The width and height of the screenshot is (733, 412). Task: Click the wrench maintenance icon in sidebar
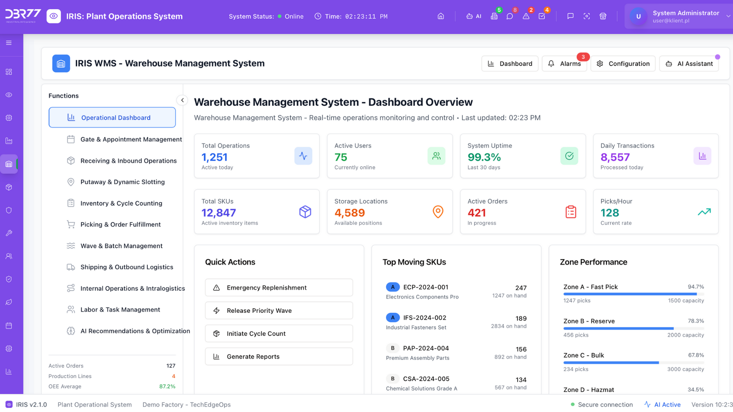click(x=9, y=233)
